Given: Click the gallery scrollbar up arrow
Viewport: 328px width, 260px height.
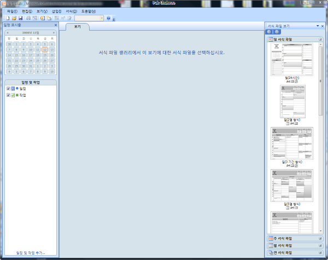Looking at the screenshot, I should coord(320,44).
